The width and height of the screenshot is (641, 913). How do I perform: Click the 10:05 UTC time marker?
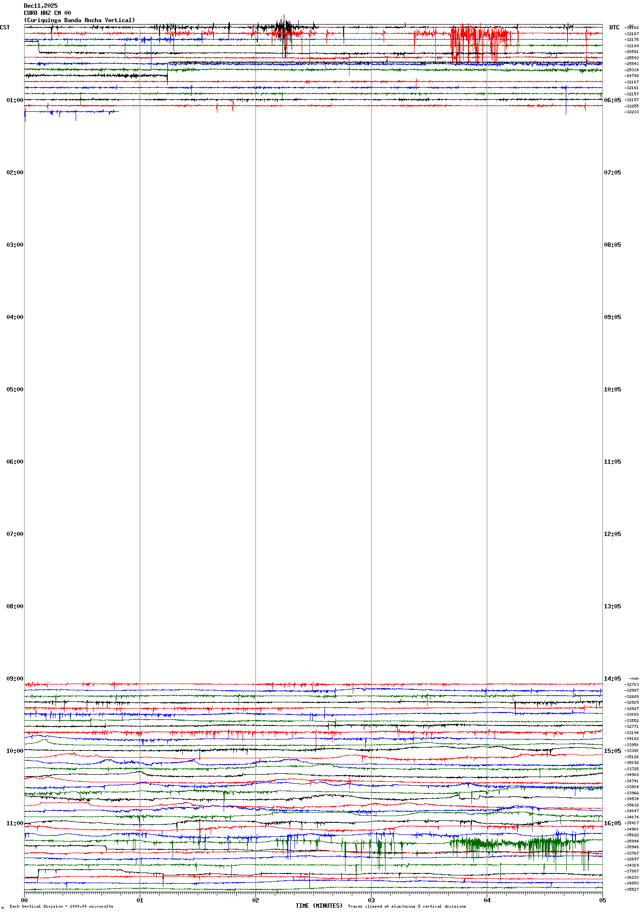coord(612,389)
